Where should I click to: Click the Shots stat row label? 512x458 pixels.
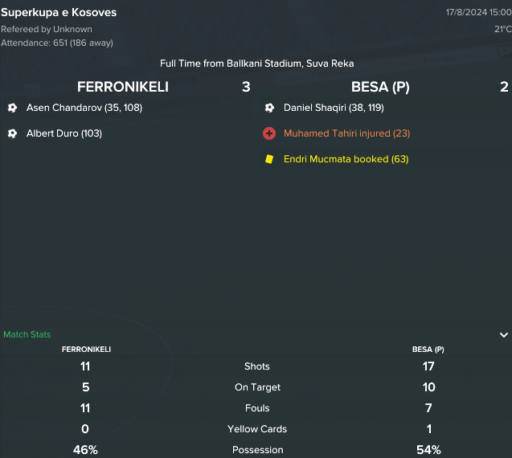pos(257,366)
